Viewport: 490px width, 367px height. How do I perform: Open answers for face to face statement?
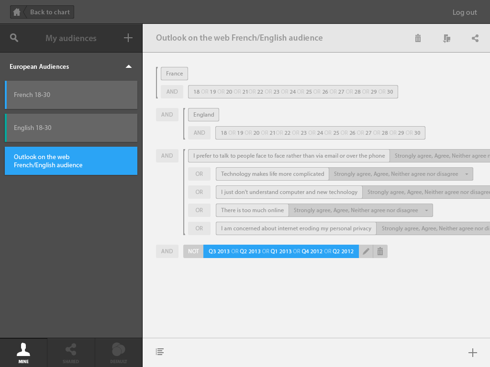[x=440, y=156]
